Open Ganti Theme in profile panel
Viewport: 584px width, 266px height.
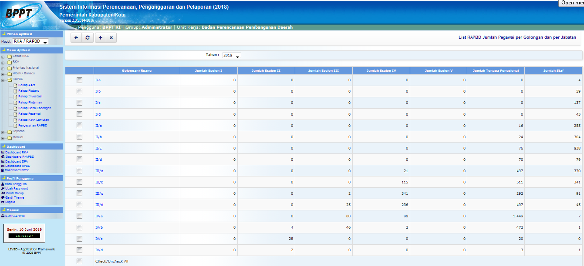(x=14, y=198)
